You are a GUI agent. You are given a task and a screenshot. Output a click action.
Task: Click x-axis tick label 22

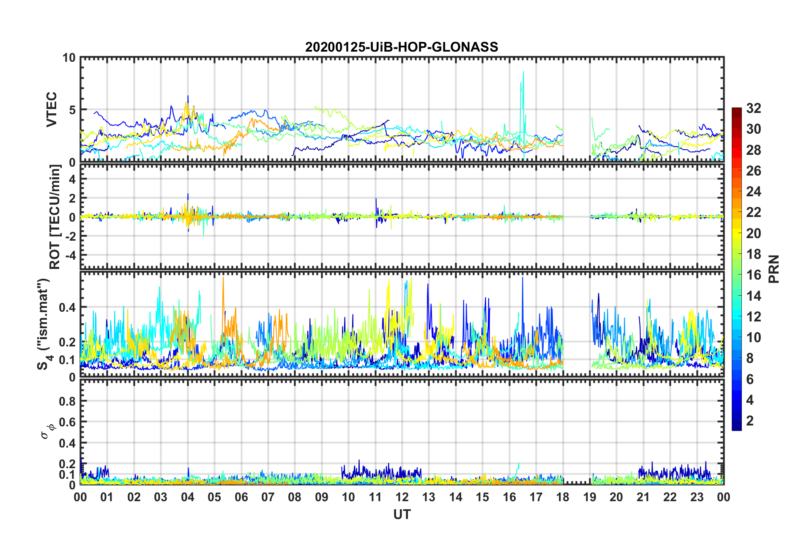[x=670, y=497]
